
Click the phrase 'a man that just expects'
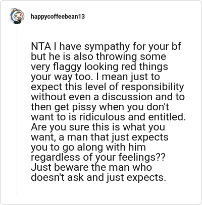(x=114, y=138)
